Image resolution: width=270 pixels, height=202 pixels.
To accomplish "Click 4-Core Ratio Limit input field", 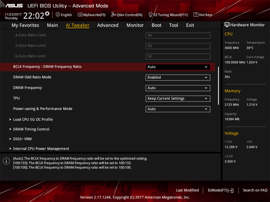I will 178,36.
